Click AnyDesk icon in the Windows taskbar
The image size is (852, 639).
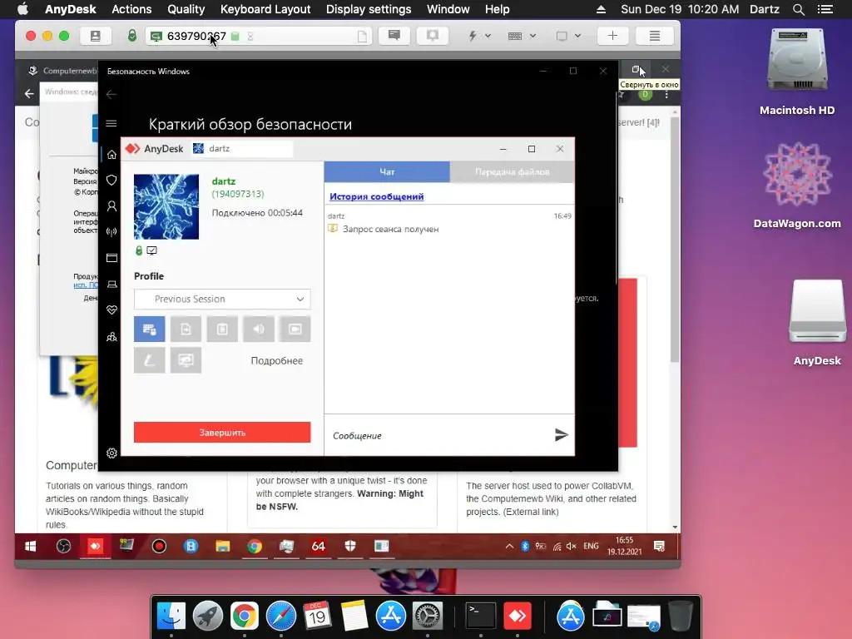(95, 546)
